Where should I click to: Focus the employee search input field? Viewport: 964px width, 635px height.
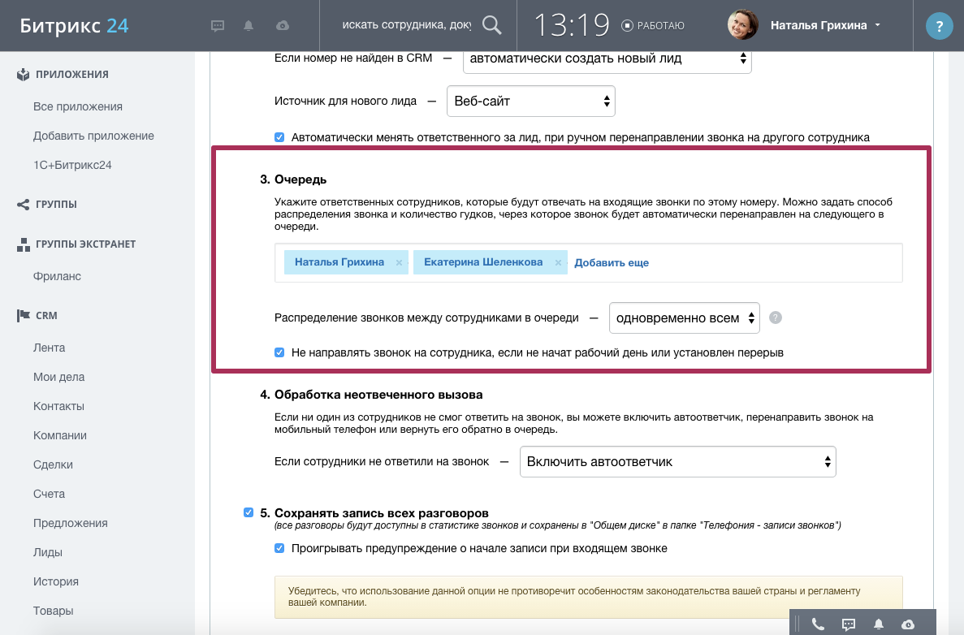(x=406, y=25)
